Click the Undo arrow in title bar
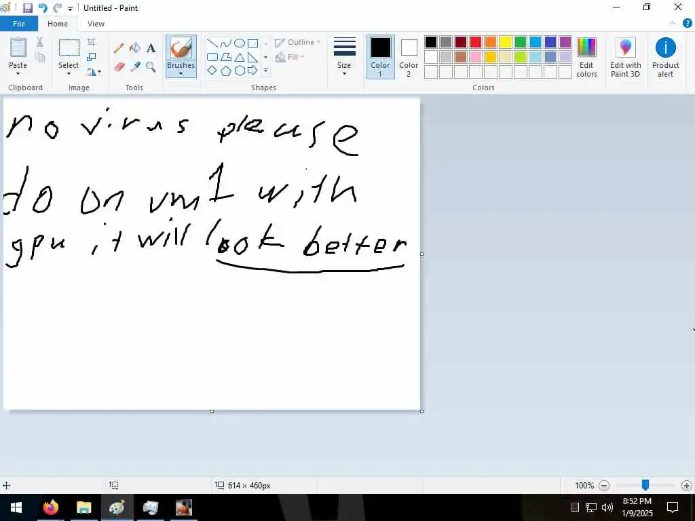 [x=43, y=8]
